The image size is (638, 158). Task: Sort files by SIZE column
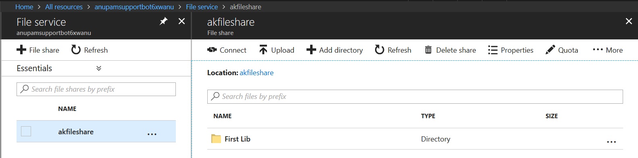(x=552, y=116)
